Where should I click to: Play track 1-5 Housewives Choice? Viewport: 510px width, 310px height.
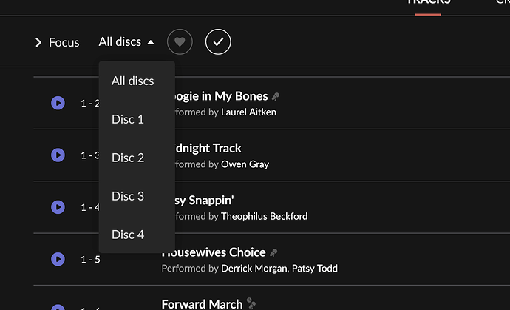(58, 259)
